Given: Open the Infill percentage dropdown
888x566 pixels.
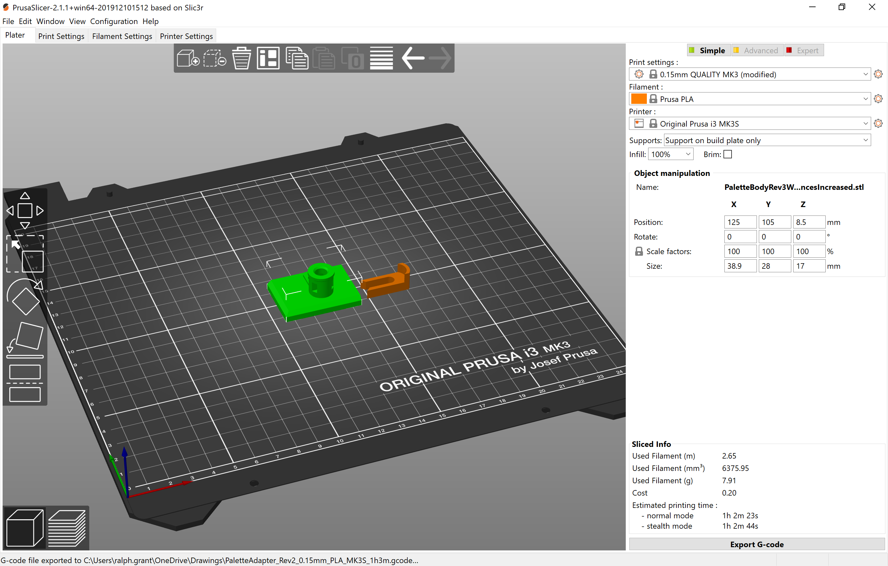Looking at the screenshot, I should [671, 154].
